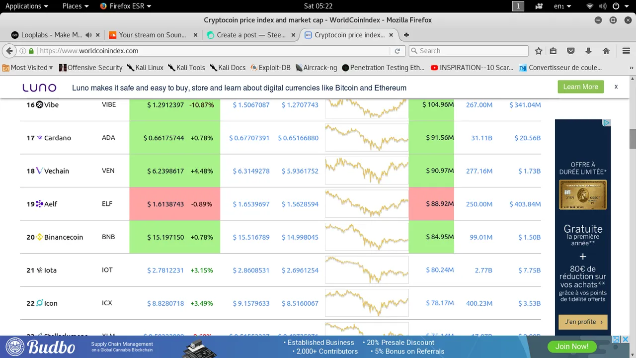
Task: Click the browser Search field
Action: click(x=468, y=51)
